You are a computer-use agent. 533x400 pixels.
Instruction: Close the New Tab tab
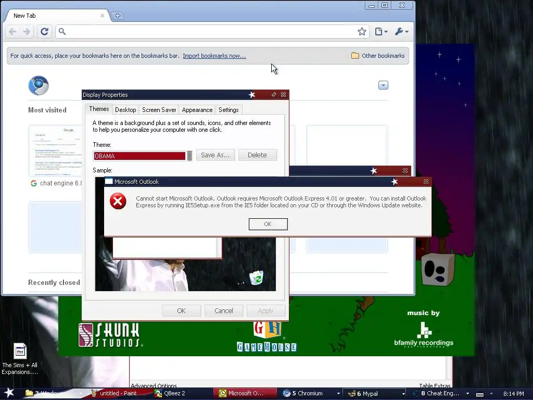point(103,16)
